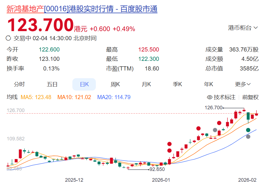Click the 123.700 current price
The width and height of the screenshot is (266, 185).
click(x=40, y=25)
